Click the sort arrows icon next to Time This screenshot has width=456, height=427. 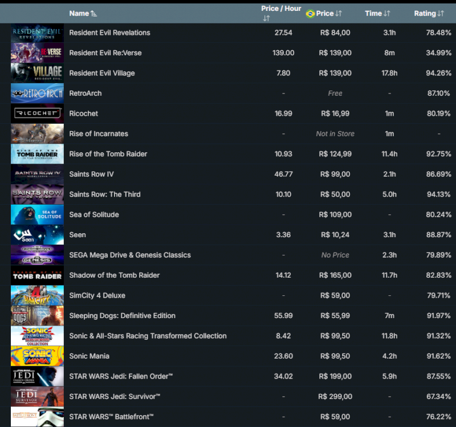coord(386,13)
